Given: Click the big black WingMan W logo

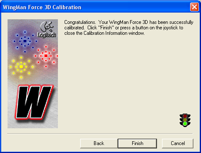Looking at the screenshot, I should 34,102.
